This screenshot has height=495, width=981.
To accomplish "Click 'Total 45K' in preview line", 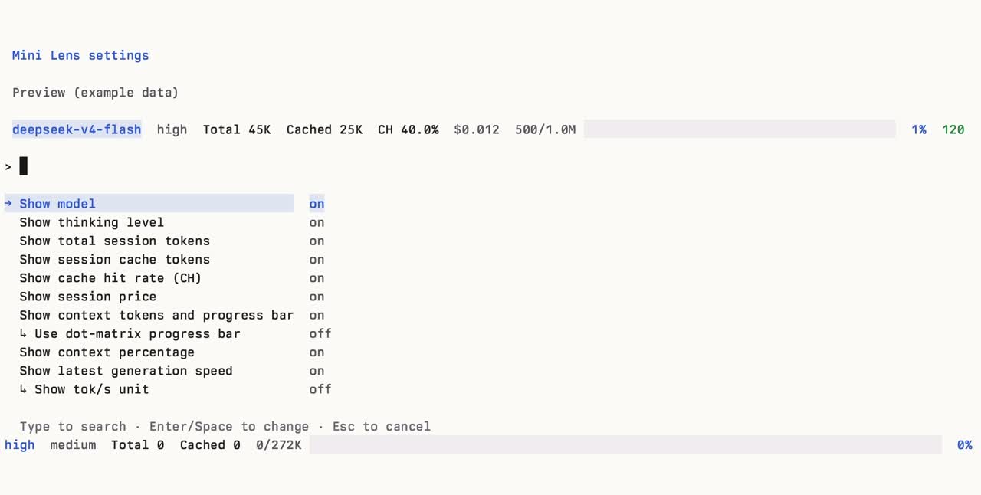I will [x=237, y=129].
